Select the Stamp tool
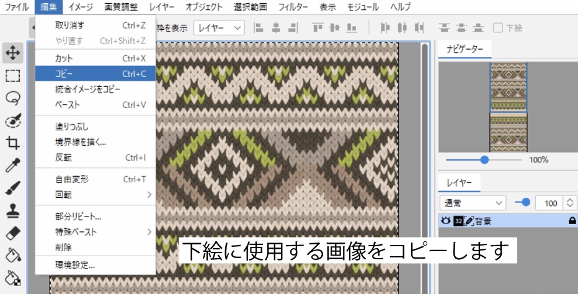 point(13,211)
